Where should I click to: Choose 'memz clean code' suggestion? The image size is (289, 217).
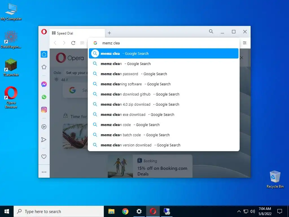pos(164,125)
